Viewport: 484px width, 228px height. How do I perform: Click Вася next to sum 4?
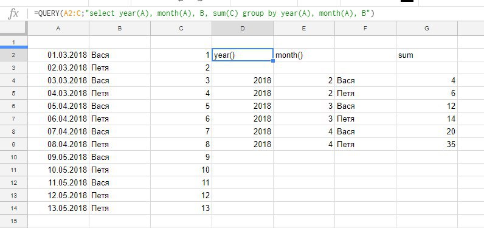365,80
